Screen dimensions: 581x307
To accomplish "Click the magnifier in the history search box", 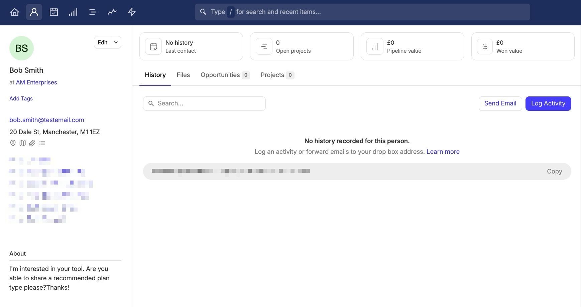I will 151,103.
